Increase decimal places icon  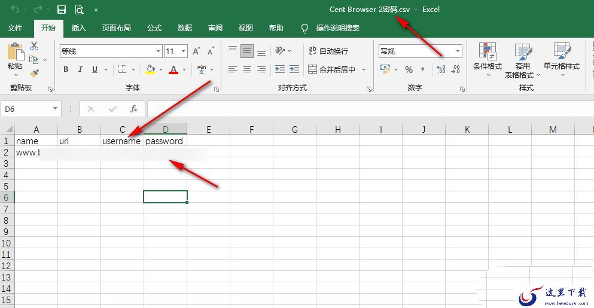coord(441,69)
